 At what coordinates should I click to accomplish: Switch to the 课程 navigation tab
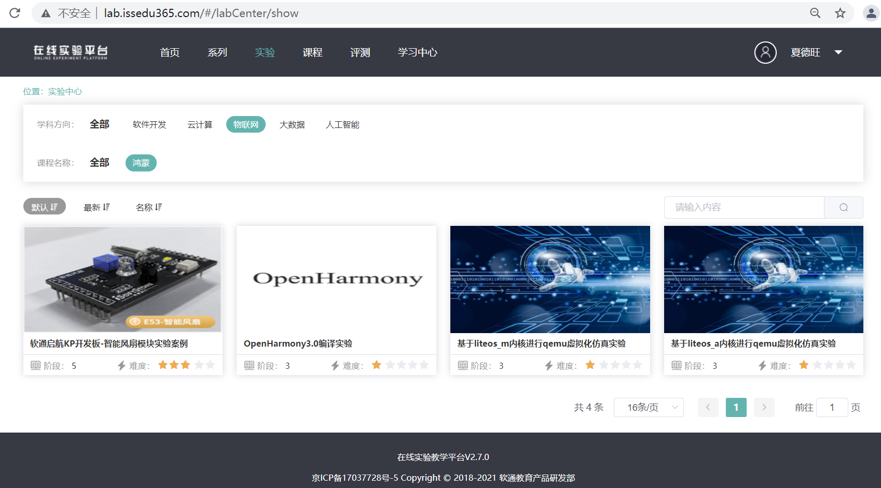point(312,52)
